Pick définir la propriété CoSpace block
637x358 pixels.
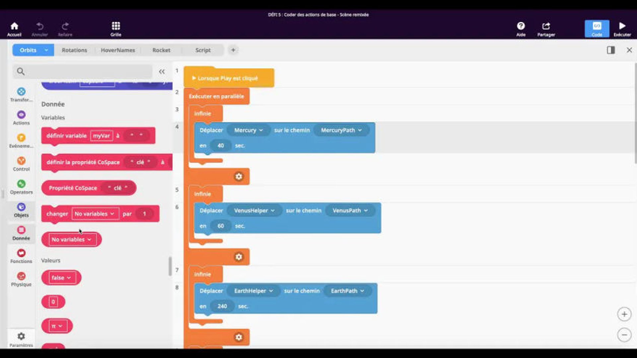pos(83,162)
